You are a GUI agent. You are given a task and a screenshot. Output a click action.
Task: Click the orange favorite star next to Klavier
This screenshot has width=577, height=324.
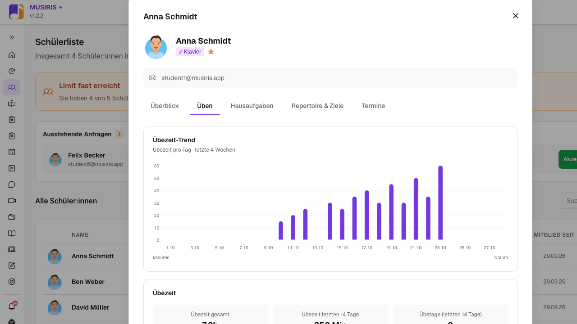tap(211, 52)
